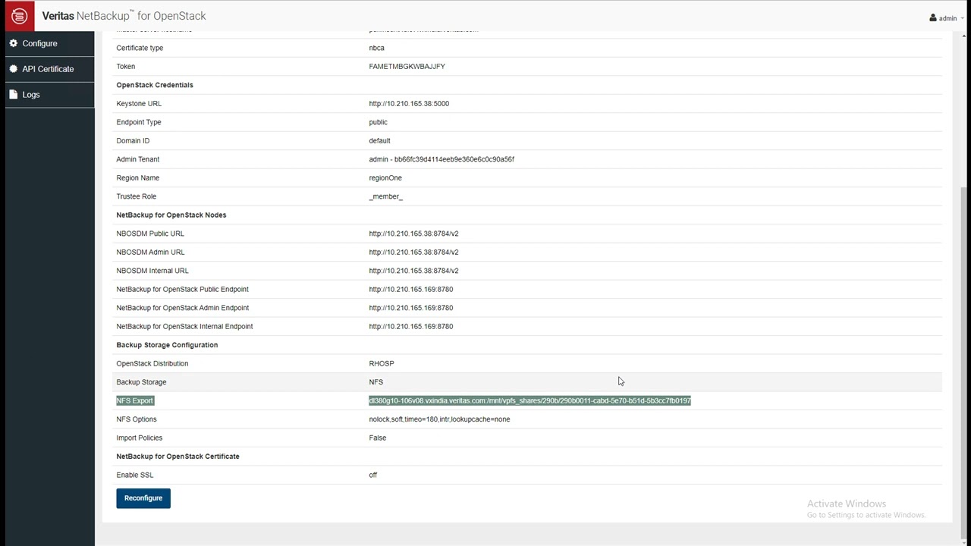Click the Enable SSL label
Image resolution: width=971 pixels, height=546 pixels.
pyautogui.click(x=135, y=475)
